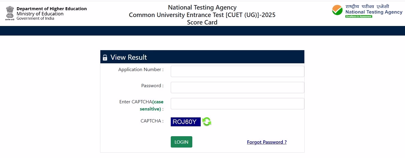The width and height of the screenshot is (405, 158).
Task: Open the Forgot Password link
Action: coord(267,142)
